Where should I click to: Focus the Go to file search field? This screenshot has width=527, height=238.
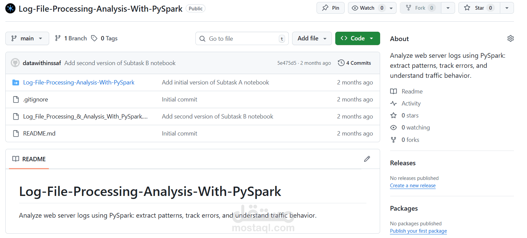(242, 39)
